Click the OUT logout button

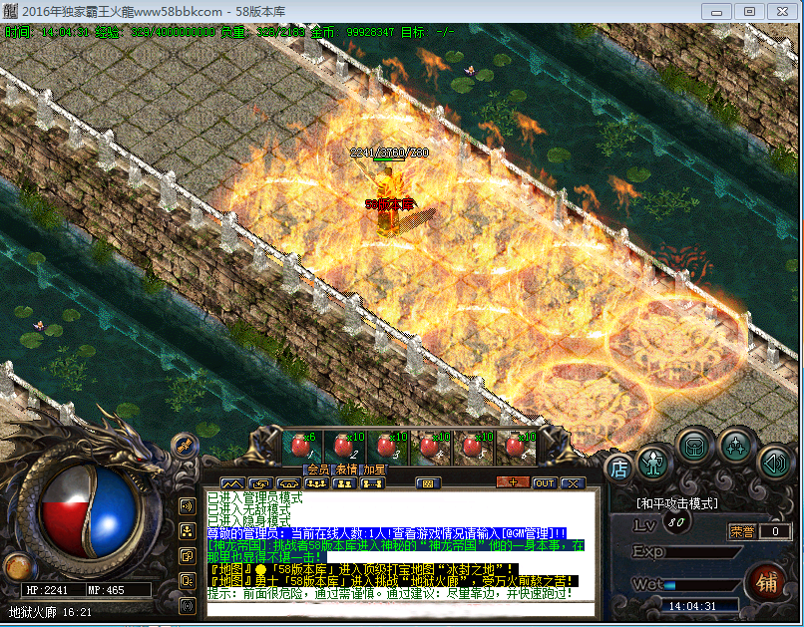tap(544, 483)
